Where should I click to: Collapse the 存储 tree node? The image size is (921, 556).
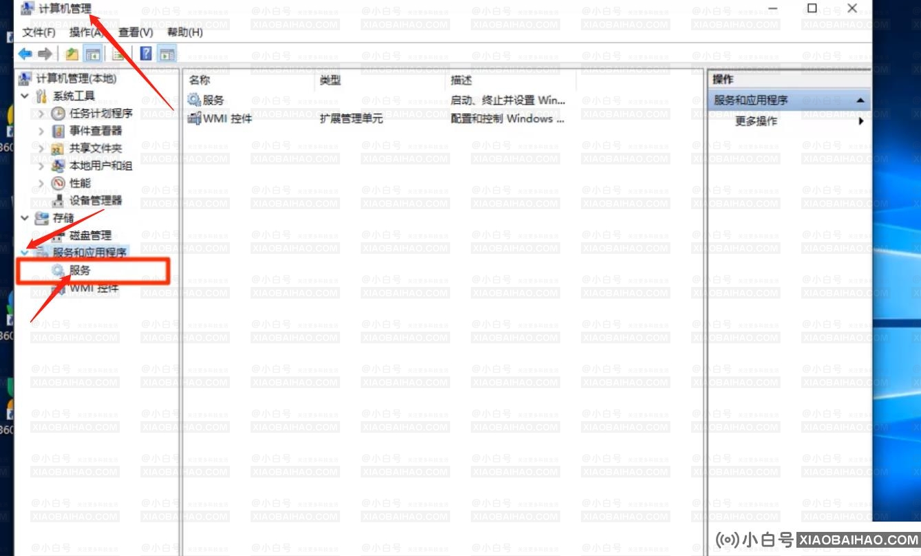[x=25, y=218]
